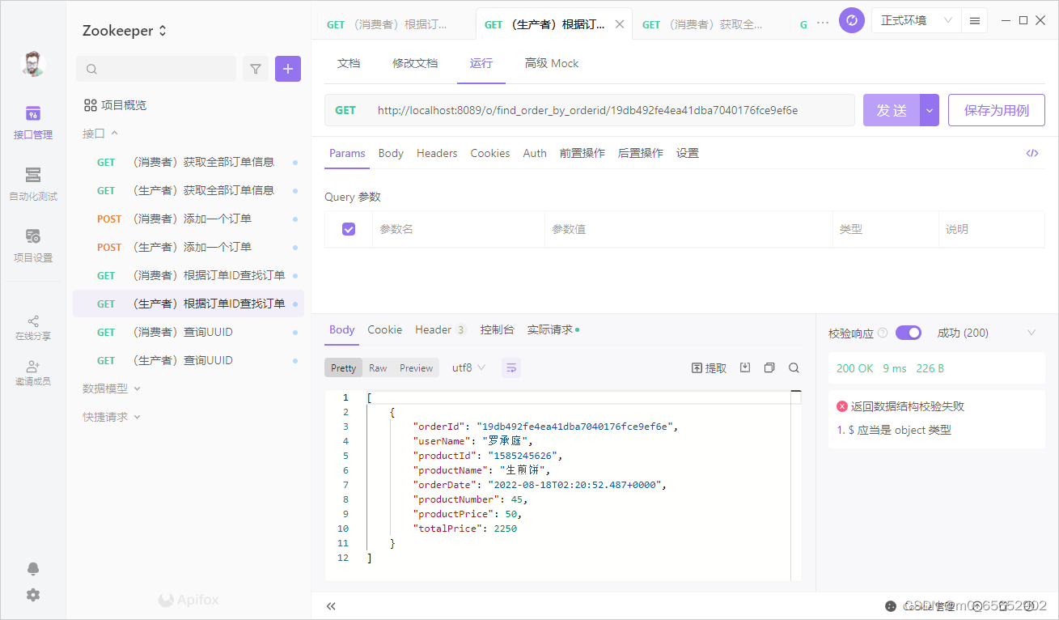Close the 生产者 request tab

pyautogui.click(x=620, y=24)
